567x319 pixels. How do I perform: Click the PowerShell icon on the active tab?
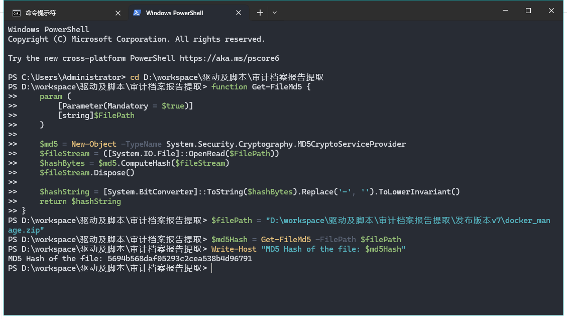point(137,13)
